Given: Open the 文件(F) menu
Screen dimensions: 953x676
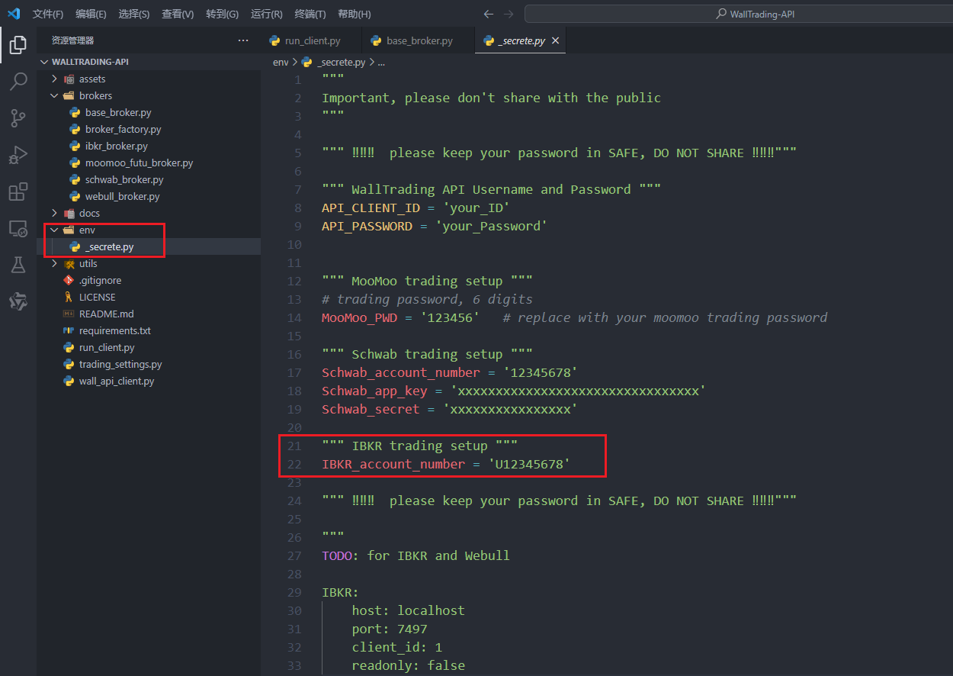Looking at the screenshot, I should tap(48, 14).
